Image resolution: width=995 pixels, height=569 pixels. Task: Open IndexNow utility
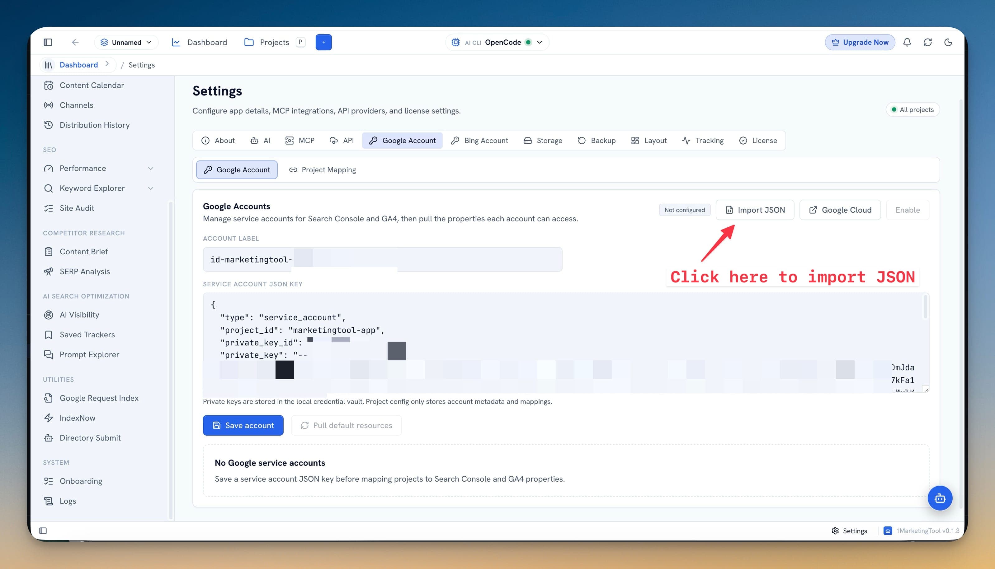coord(78,418)
